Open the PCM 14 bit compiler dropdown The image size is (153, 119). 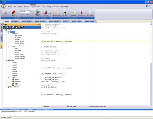tap(30, 12)
